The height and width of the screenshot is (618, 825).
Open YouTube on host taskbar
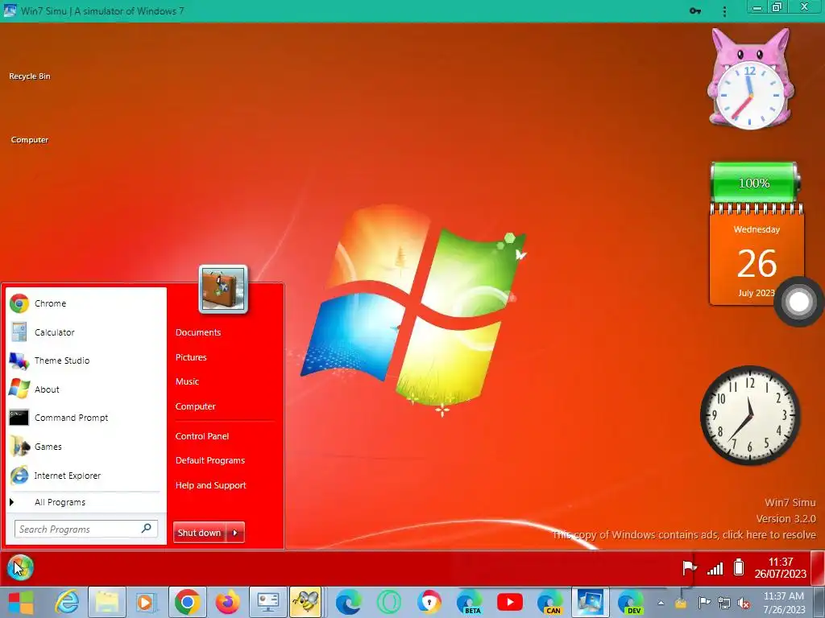[510, 602]
